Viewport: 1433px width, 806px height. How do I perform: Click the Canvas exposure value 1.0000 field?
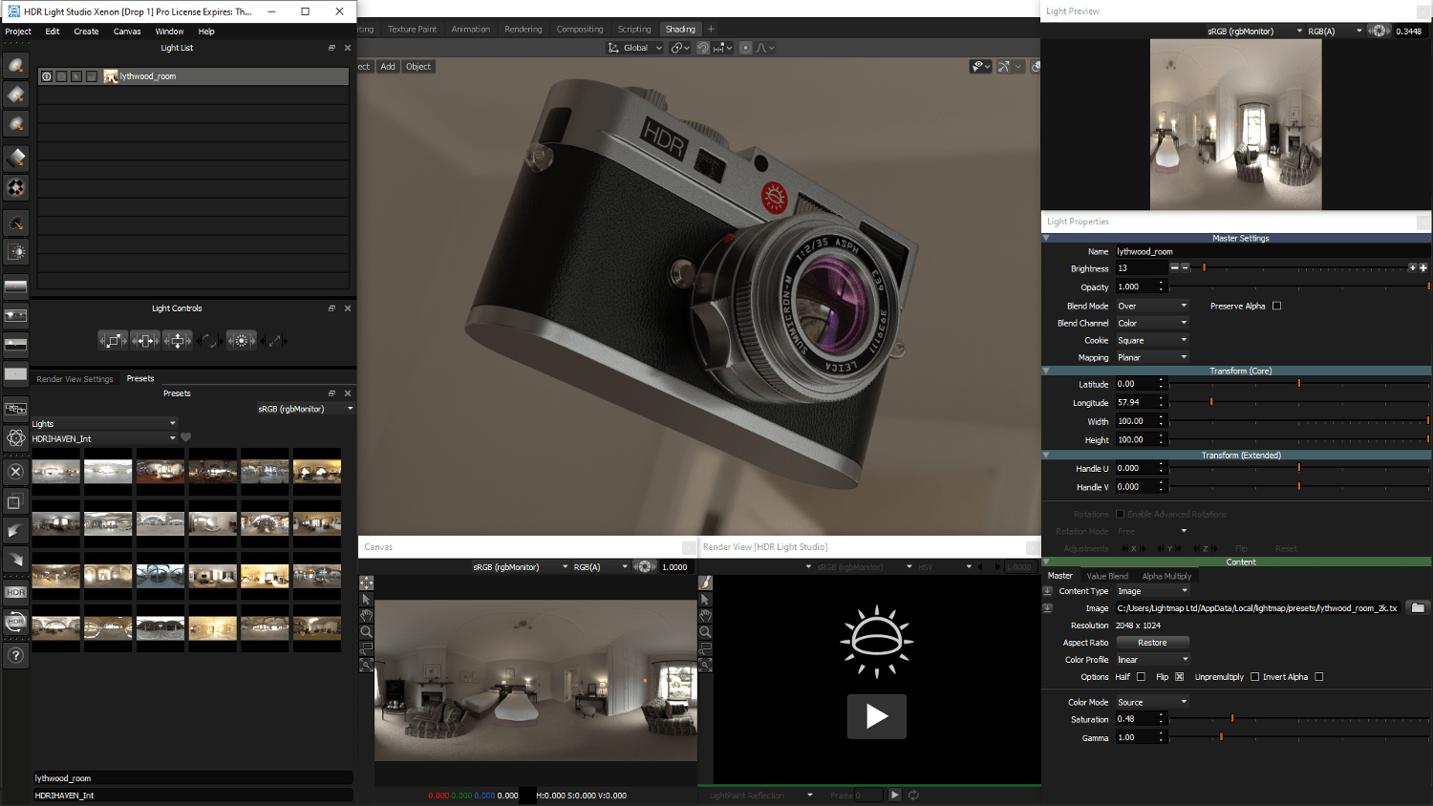click(674, 566)
